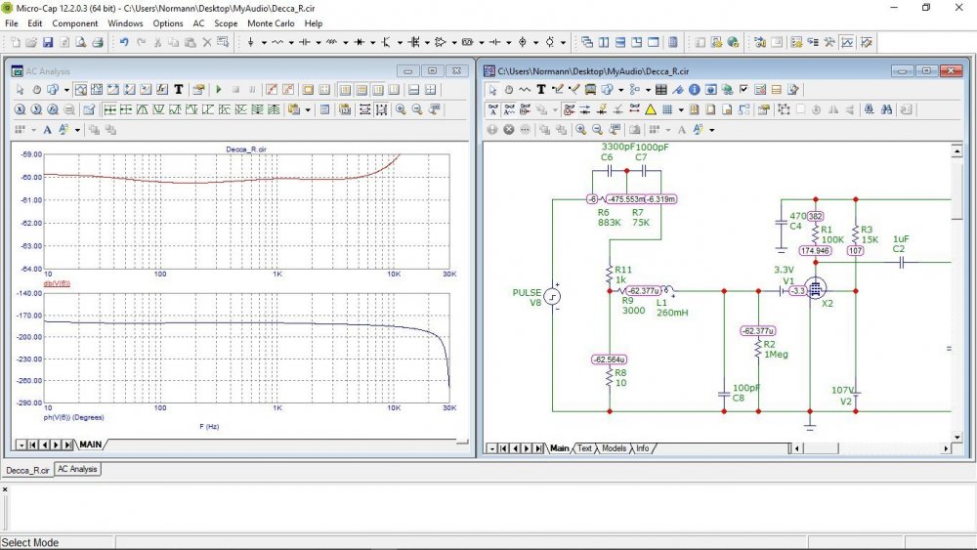977x550 pixels.
Task: Click the yellow warning triangle icon
Action: click(x=651, y=109)
